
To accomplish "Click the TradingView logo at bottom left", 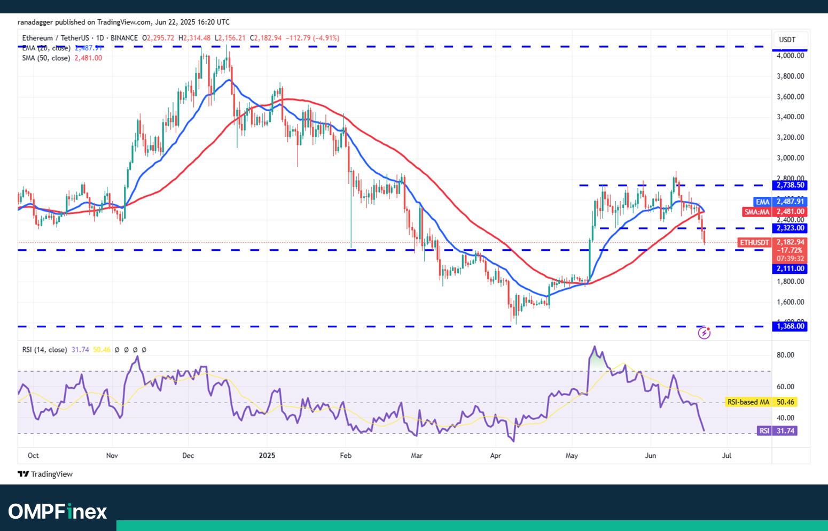I will coord(45,474).
